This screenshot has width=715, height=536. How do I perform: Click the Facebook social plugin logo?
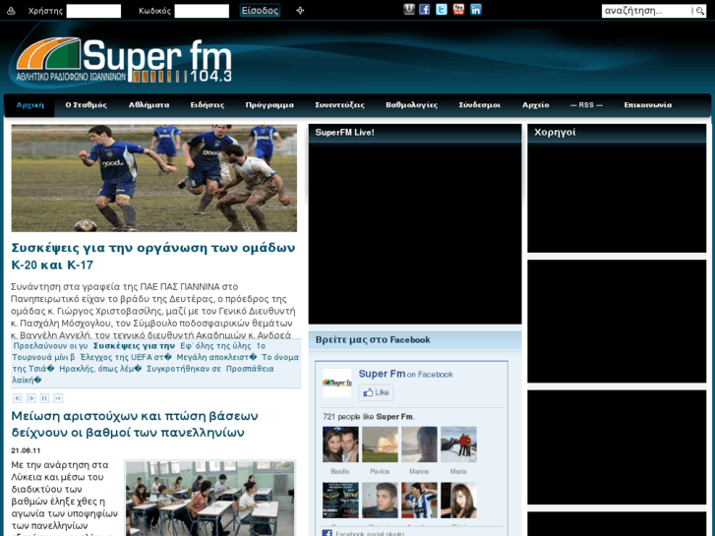coord(327,533)
